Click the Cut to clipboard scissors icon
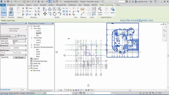This screenshot has height=95, width=169. [23, 8]
